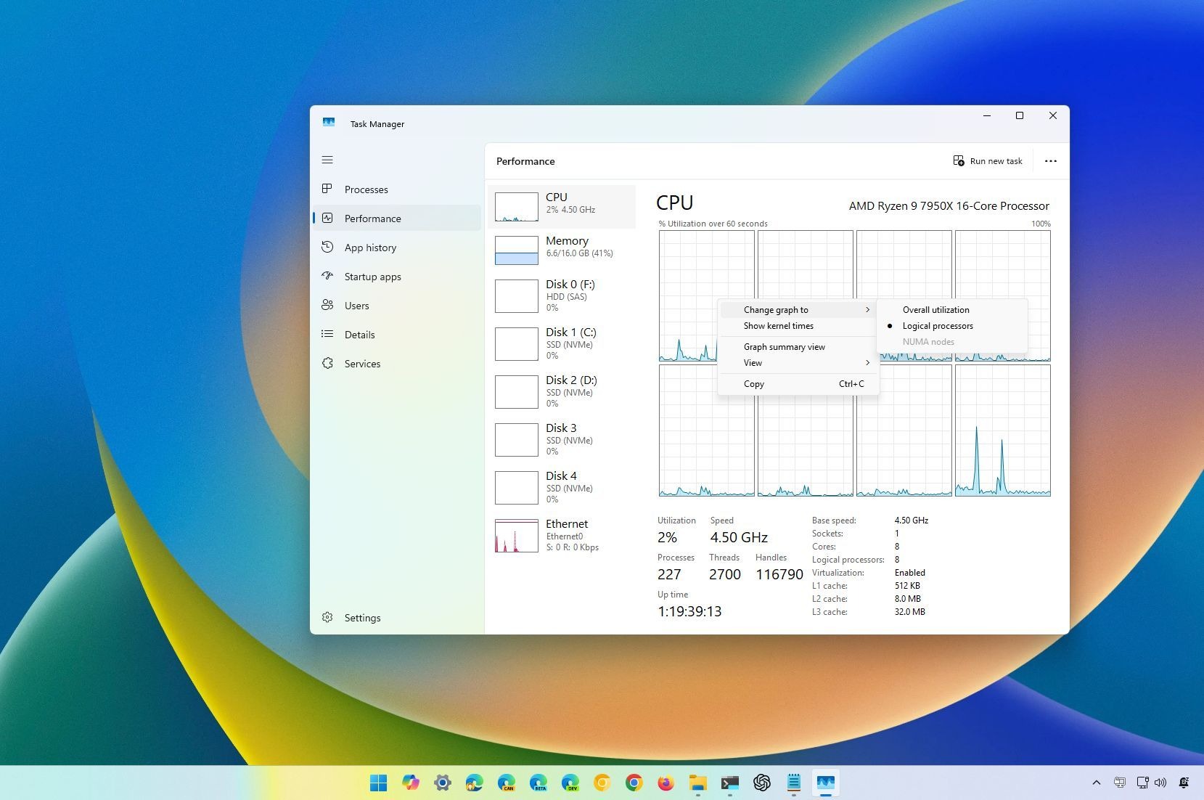
Task: Open the Startup apps section
Action: pyautogui.click(x=372, y=276)
